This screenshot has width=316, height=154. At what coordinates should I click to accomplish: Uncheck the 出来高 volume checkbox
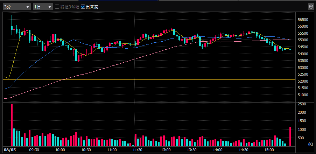(83, 7)
